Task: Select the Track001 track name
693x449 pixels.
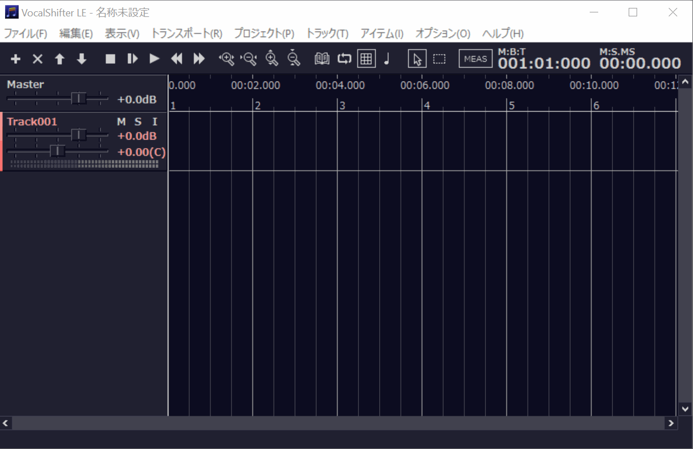Action: (32, 121)
